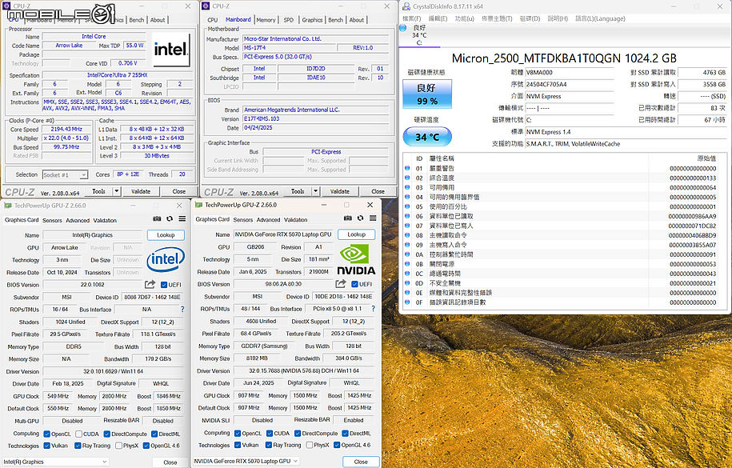Viewport: 732px width, 468px height.
Task: Open the 功能(u) menu in CrystalDiskInfo
Action: tap(464, 18)
